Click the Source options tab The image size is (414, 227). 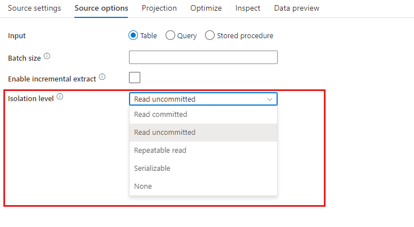point(101,8)
